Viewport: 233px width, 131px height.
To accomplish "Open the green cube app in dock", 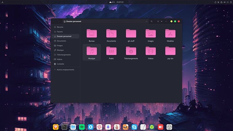I will [152, 127].
